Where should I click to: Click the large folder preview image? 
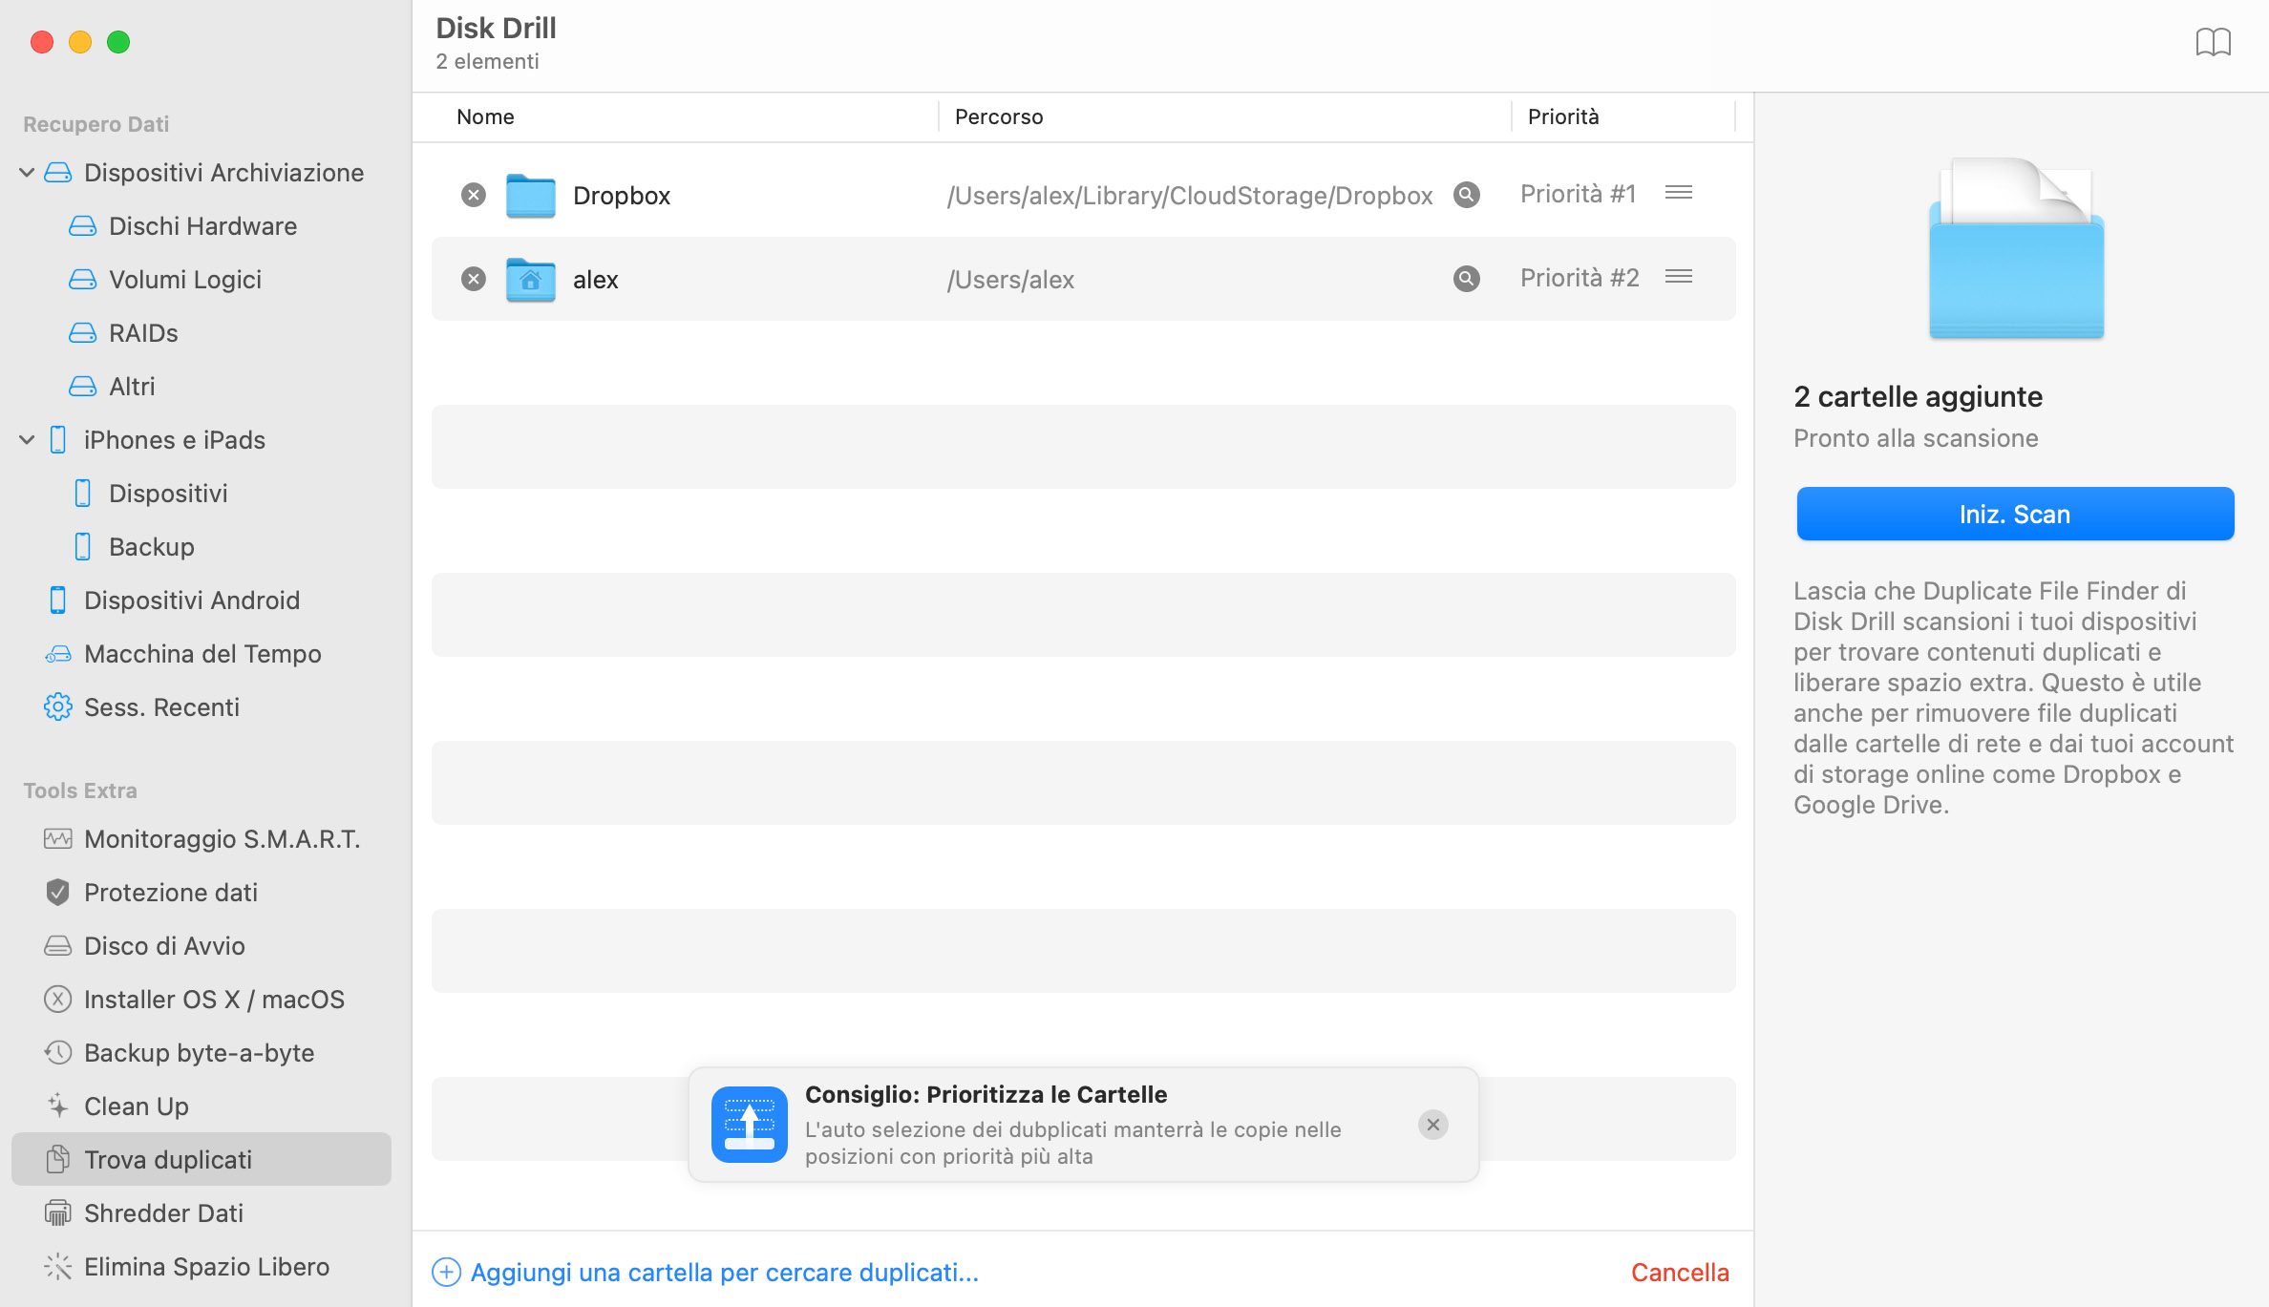click(2016, 248)
